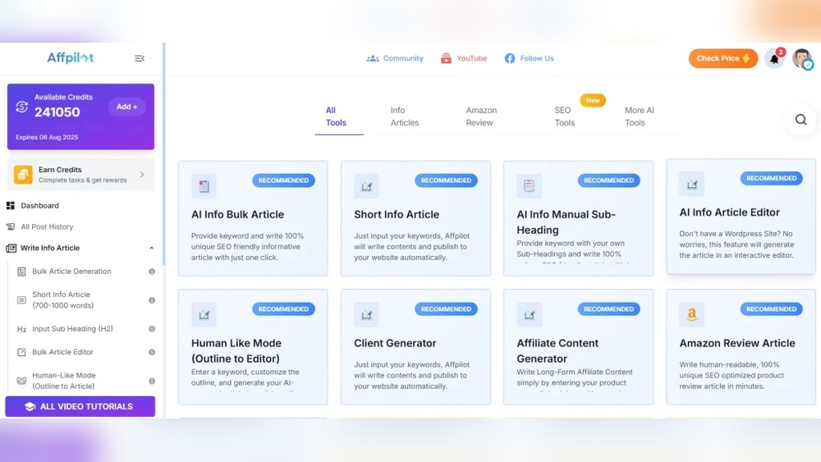Open the Community link
Viewport: 821px width, 462px height.
pyautogui.click(x=403, y=58)
